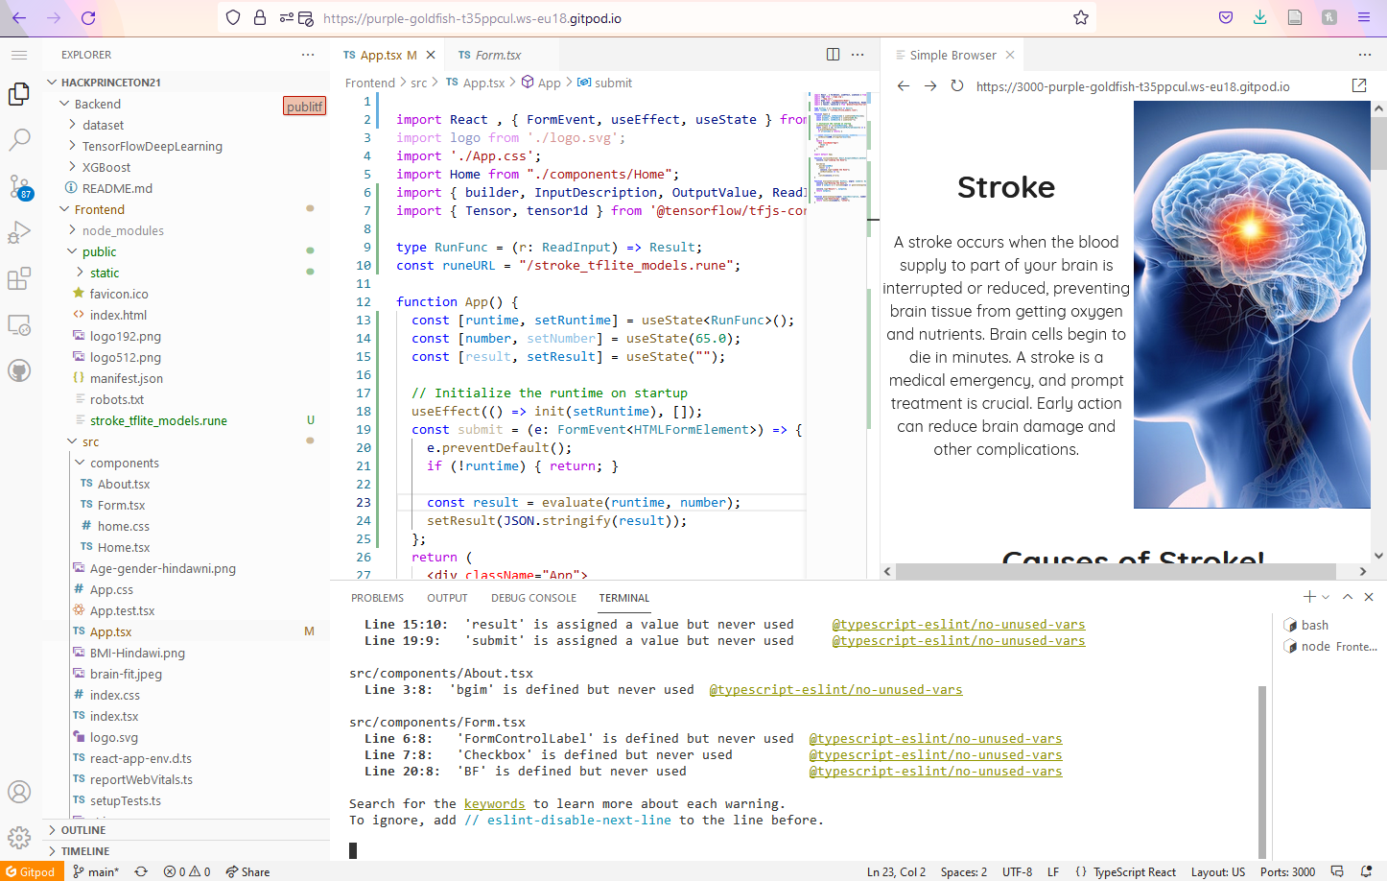Split the editor right
1387x881 pixels.
click(x=833, y=55)
